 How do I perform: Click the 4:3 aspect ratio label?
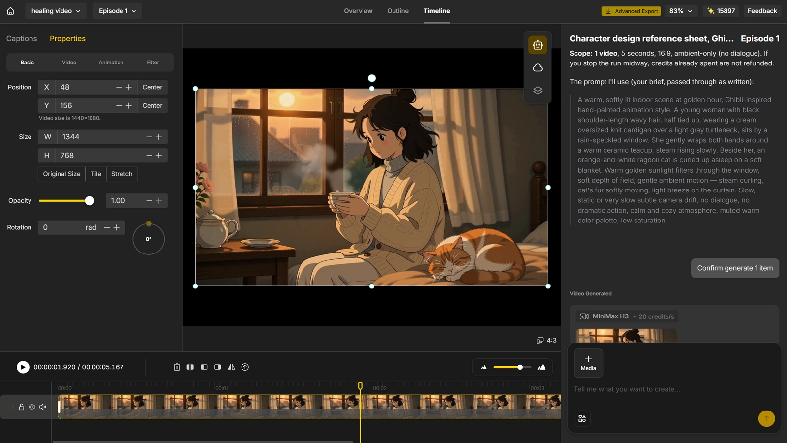552,340
